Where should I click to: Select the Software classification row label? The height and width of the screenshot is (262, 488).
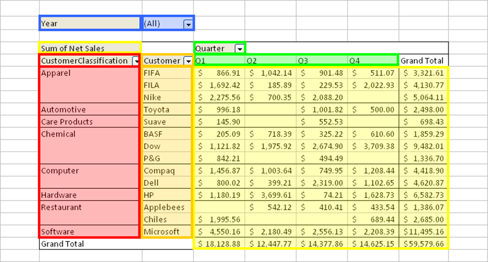90,232
